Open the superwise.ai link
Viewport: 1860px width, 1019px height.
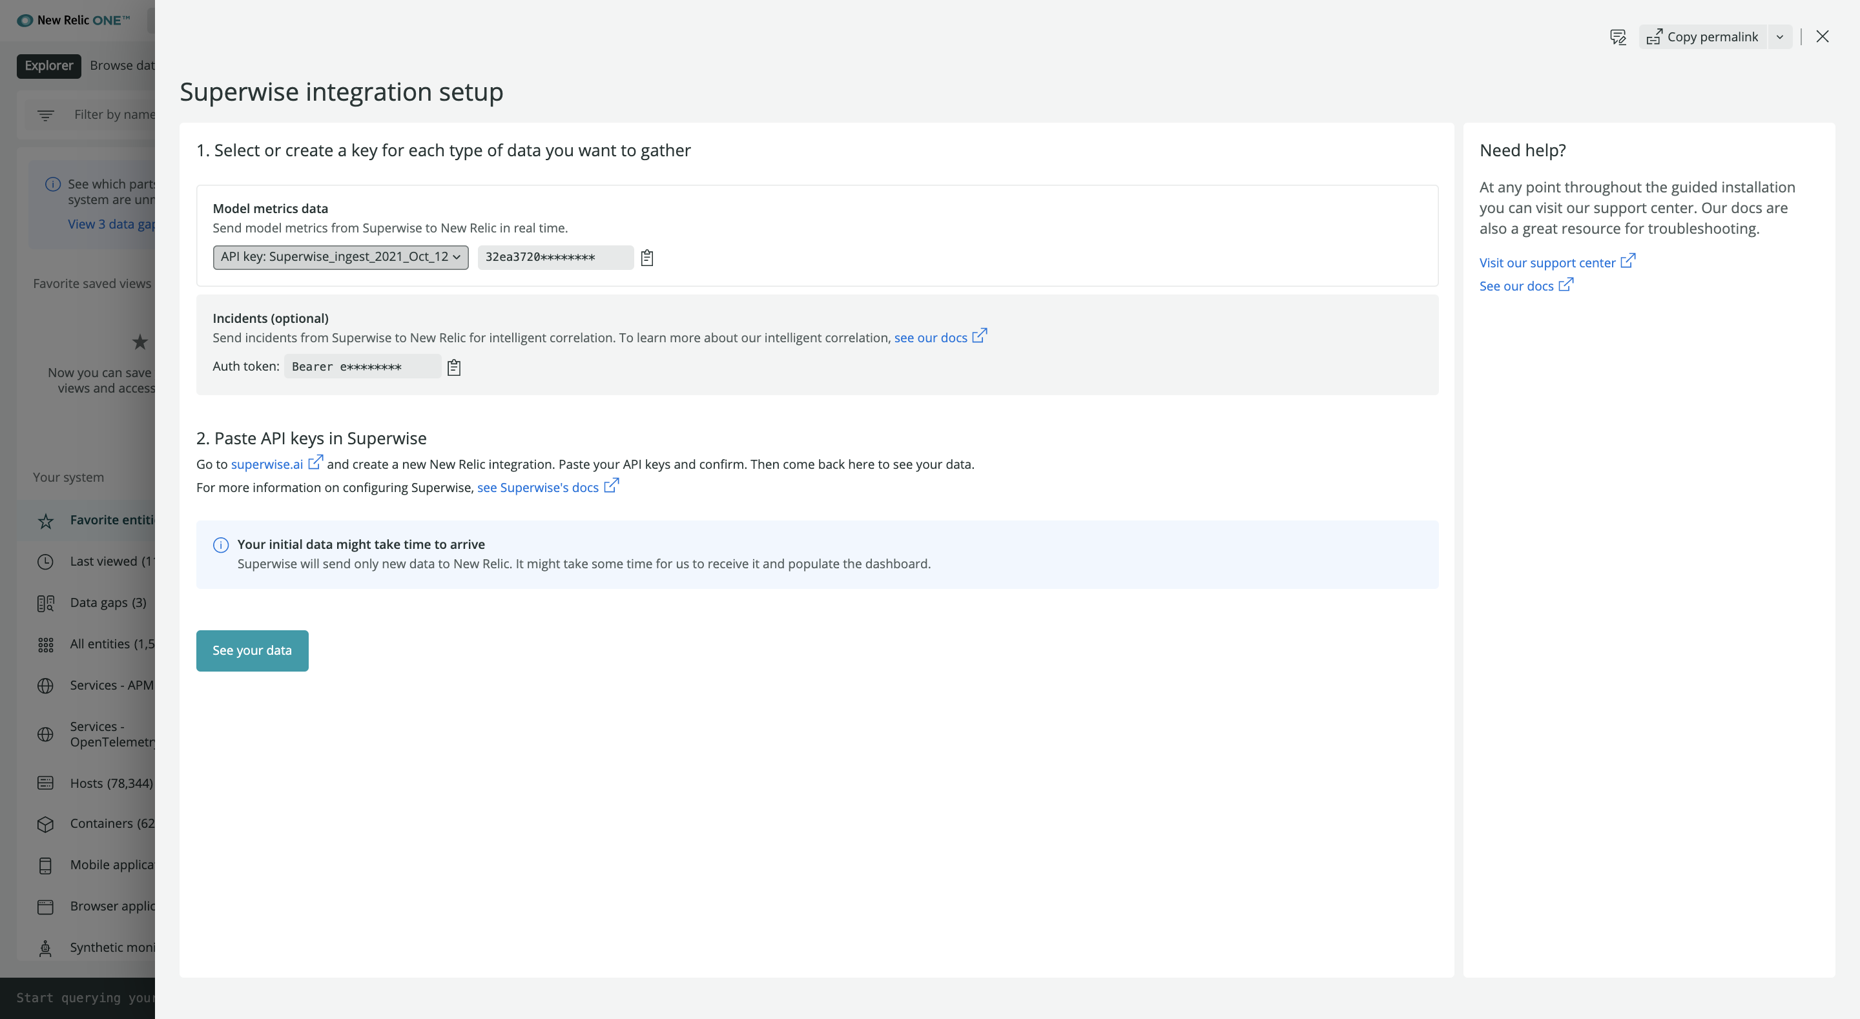[x=267, y=464]
